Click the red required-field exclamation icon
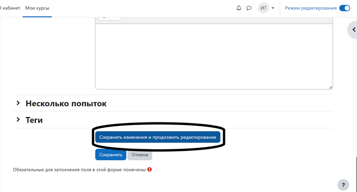 tap(149, 170)
